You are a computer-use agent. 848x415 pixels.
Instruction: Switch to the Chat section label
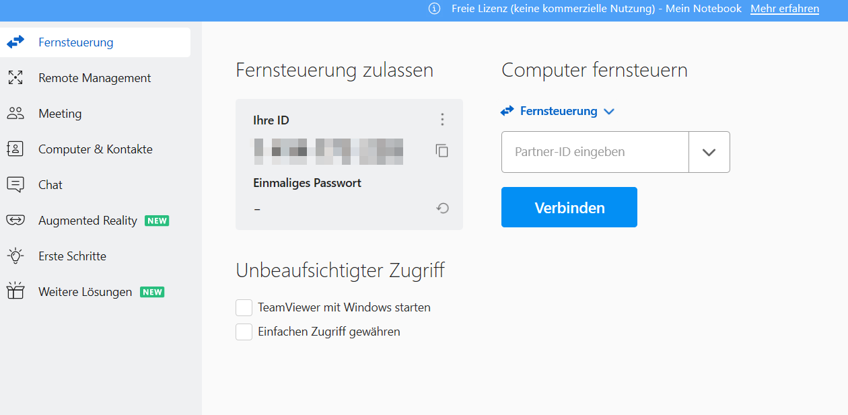click(x=50, y=185)
